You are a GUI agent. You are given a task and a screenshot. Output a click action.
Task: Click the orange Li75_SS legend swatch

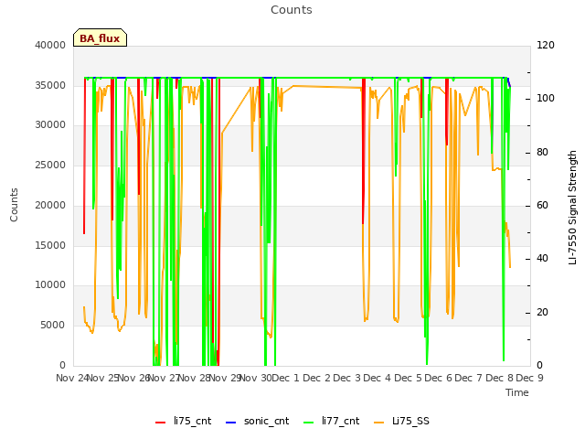[x=378, y=423]
